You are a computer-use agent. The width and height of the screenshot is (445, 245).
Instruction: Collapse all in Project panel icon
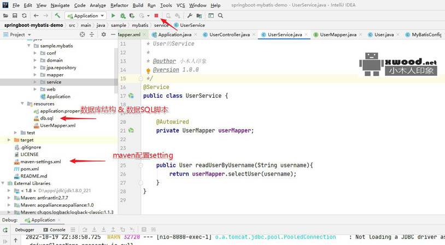[x=92, y=34]
